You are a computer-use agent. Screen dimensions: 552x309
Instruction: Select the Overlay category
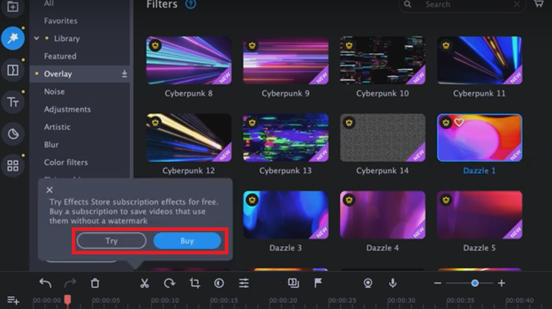point(80,74)
